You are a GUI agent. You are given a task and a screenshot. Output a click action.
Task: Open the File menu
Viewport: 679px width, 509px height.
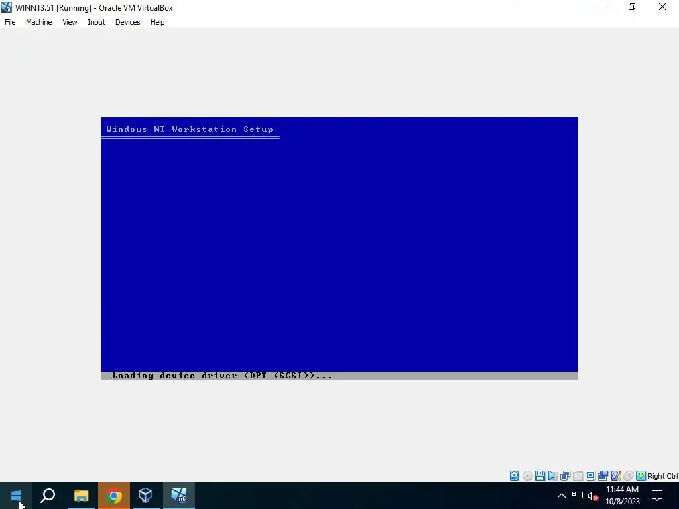point(10,22)
